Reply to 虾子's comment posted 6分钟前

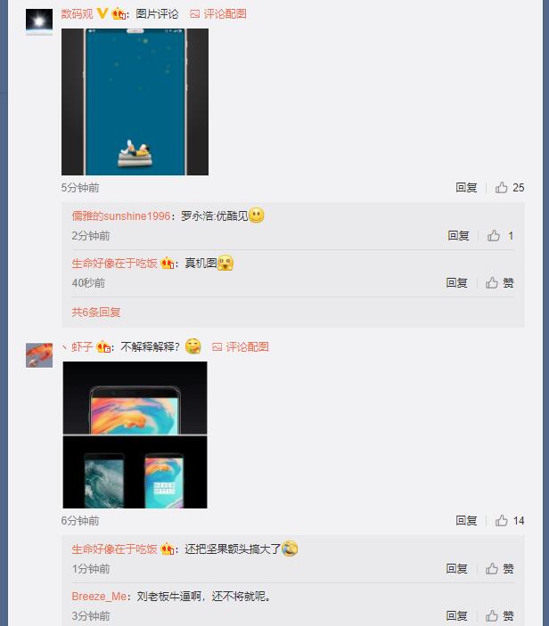(x=466, y=521)
